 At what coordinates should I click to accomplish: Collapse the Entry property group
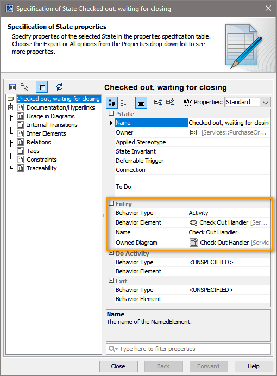111,203
